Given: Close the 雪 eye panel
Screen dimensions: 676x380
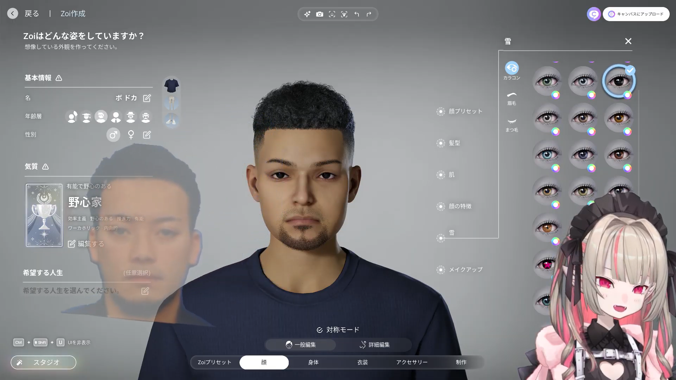Looking at the screenshot, I should point(628,41).
